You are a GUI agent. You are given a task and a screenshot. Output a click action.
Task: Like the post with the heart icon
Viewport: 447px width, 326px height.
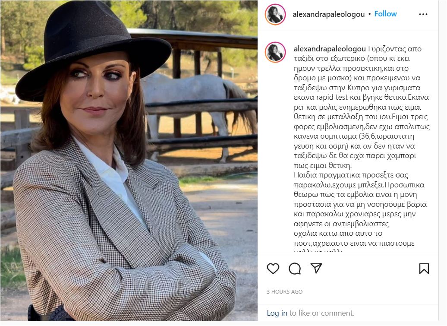[x=273, y=269]
